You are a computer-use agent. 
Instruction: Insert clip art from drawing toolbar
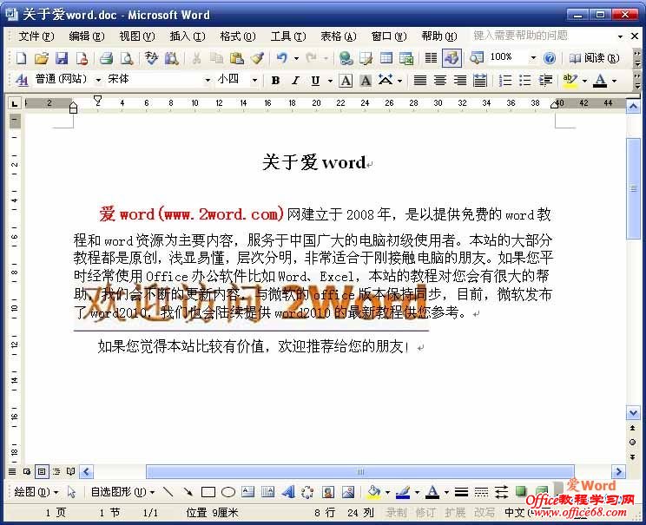(328, 492)
